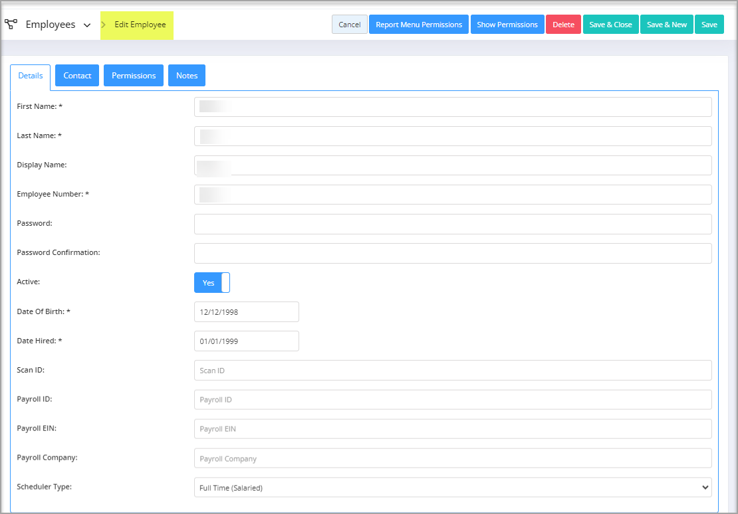Open the Notes tab

(x=187, y=75)
